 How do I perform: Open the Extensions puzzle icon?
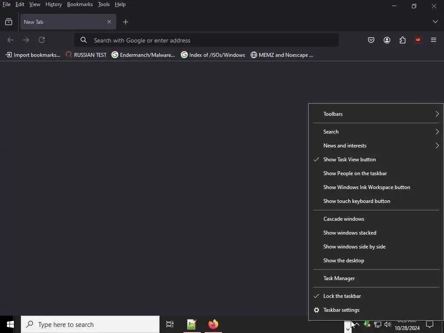[x=402, y=40]
